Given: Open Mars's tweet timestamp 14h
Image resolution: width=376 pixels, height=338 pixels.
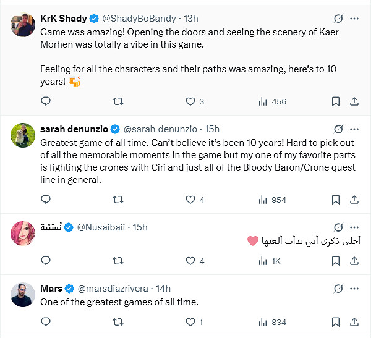Looking at the screenshot, I should (x=163, y=289).
